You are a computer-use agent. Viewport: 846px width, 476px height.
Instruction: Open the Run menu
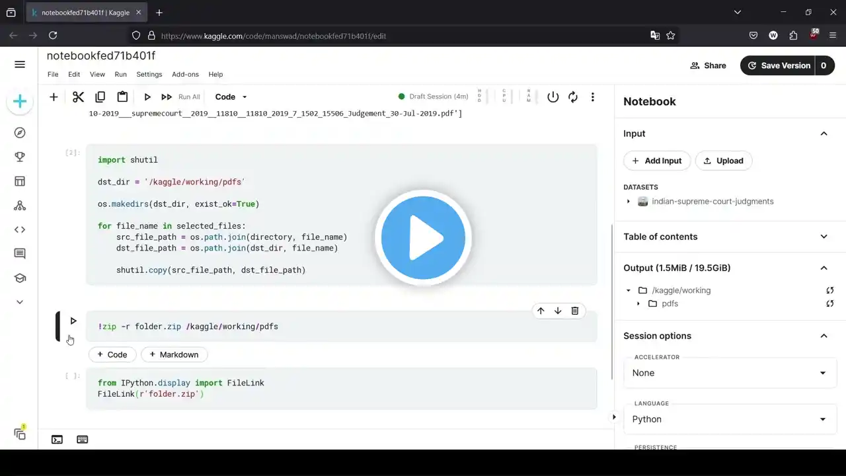(120, 75)
